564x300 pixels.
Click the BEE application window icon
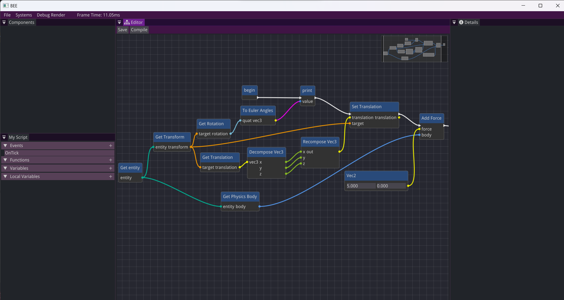click(x=6, y=6)
